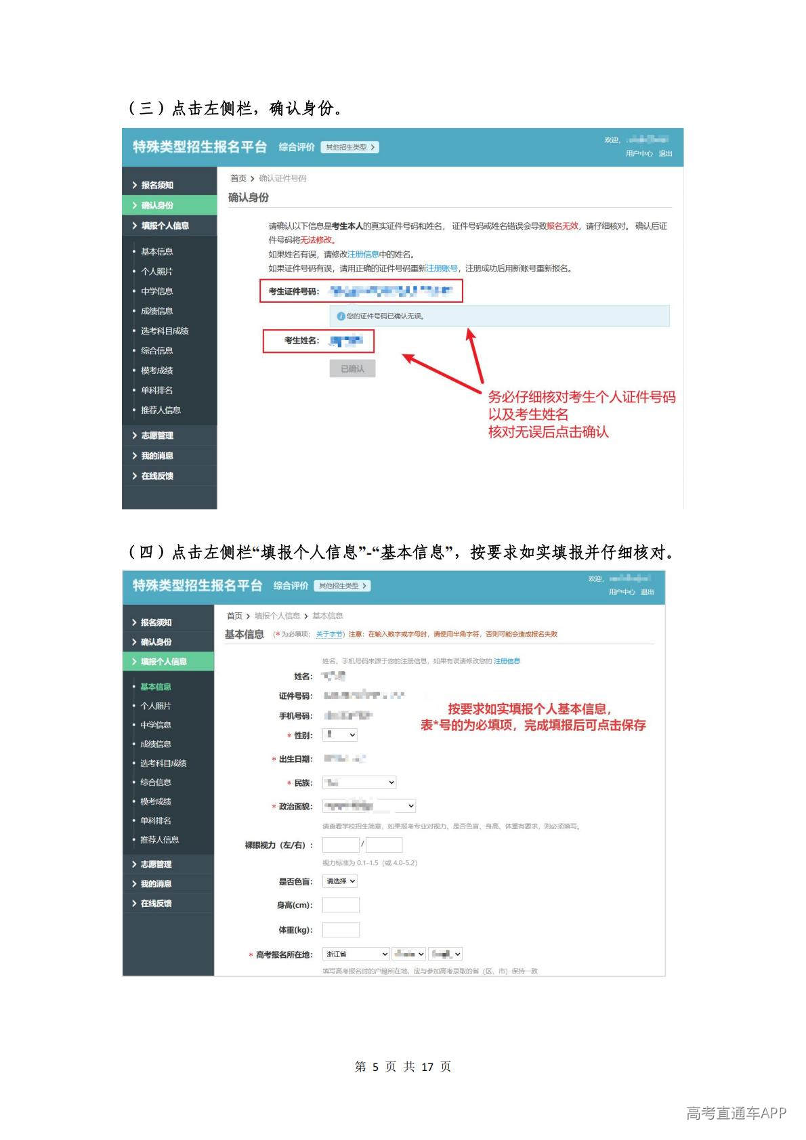Click 注册信息 link in 如果姓名有误 sentence

(363, 255)
